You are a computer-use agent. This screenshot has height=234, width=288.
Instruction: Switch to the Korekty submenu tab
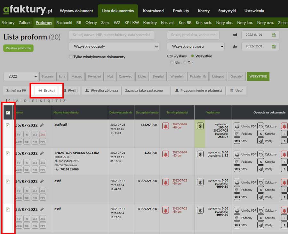coord(150,23)
